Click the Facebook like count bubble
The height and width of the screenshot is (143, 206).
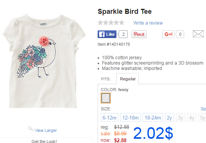[123, 34]
